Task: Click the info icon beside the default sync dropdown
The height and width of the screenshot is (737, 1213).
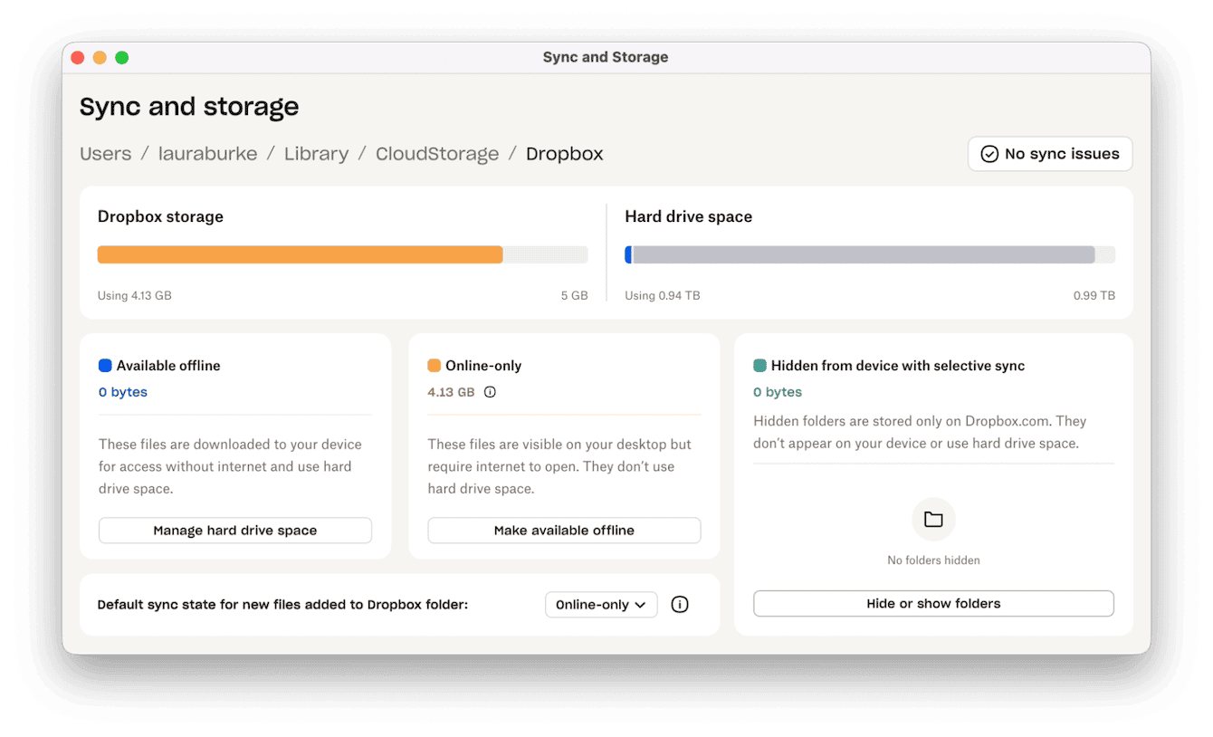Action: 680,604
